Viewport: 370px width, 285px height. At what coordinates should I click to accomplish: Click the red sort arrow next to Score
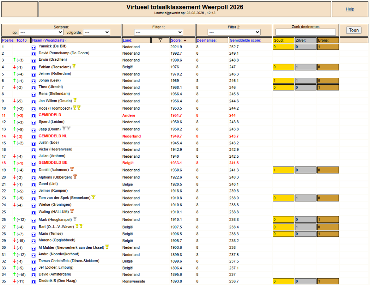185,40
